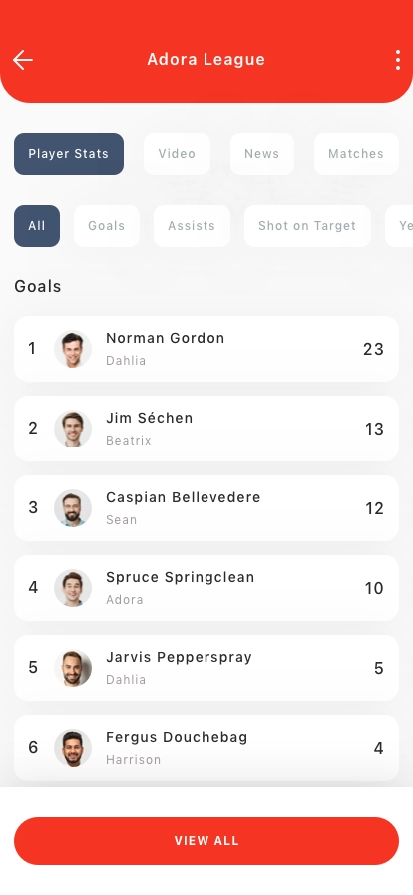Image resolution: width=413 pixels, height=895 pixels.
Task: Filter stats by Assists chip
Action: point(192,226)
